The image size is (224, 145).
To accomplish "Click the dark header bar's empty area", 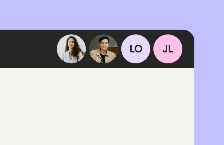I will coord(27,49).
